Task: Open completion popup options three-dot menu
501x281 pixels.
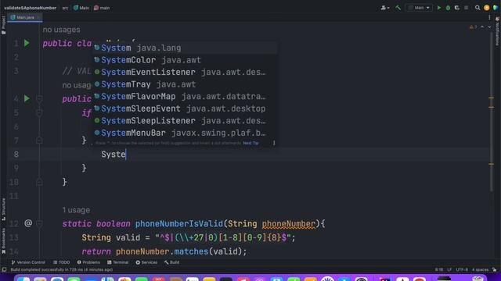Action: point(274,143)
